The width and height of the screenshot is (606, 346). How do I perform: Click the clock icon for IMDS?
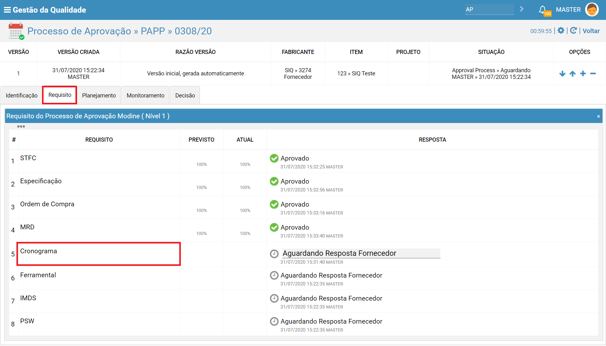274,298
